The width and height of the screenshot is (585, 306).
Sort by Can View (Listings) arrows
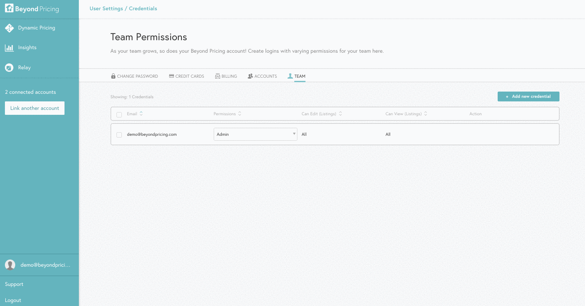click(x=426, y=113)
